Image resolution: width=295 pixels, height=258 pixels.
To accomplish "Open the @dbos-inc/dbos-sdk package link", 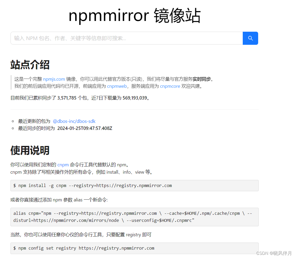I will [x=74, y=121].
